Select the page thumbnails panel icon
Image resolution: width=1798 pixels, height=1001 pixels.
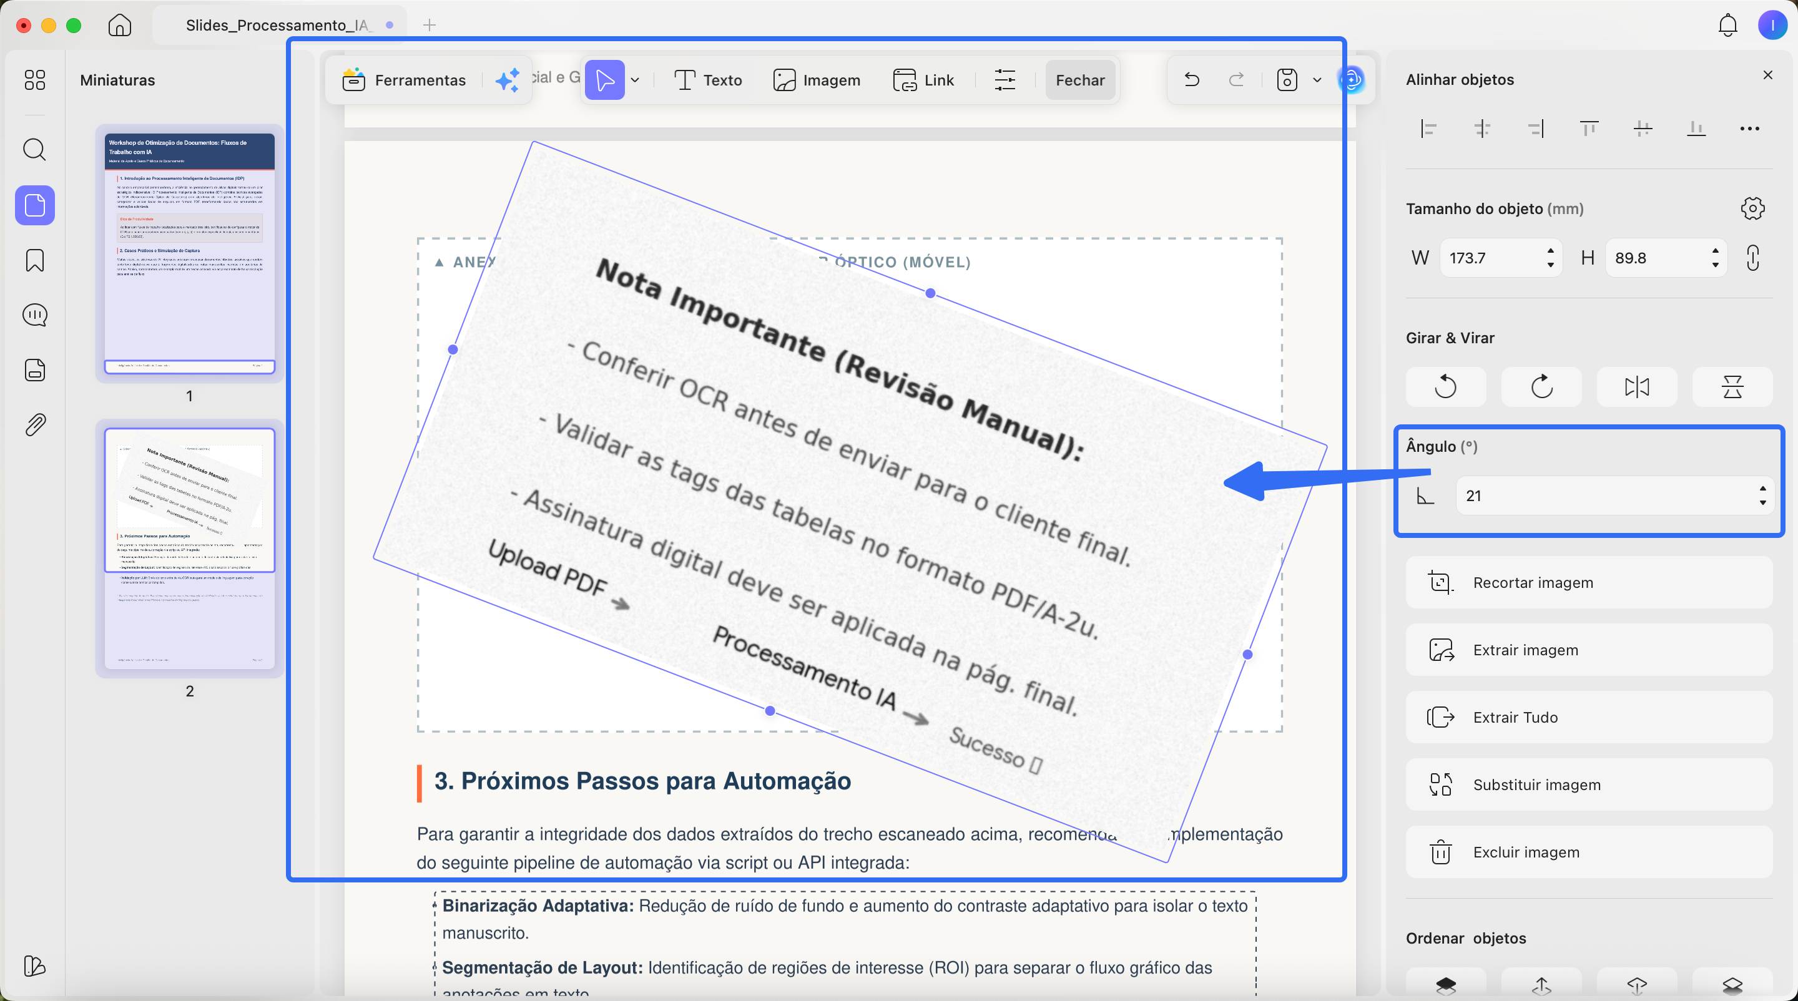pyautogui.click(x=35, y=205)
